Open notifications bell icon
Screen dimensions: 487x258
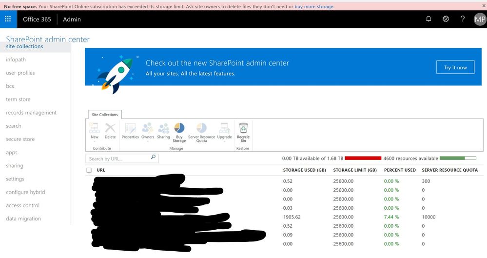[429, 19]
